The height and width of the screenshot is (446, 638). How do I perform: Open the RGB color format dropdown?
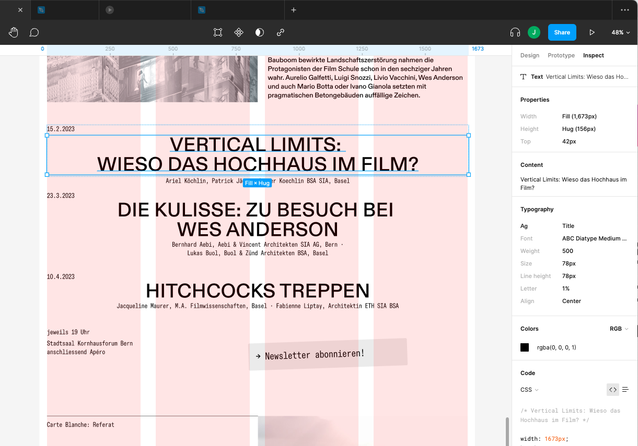pos(619,329)
